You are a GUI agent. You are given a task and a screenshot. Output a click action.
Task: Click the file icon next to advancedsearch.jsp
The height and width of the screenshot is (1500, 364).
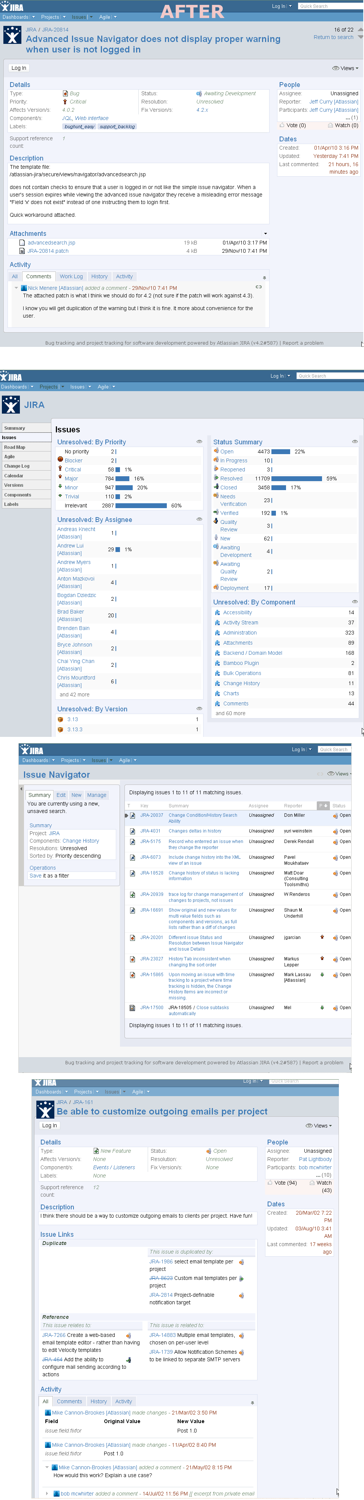[x=22, y=242]
